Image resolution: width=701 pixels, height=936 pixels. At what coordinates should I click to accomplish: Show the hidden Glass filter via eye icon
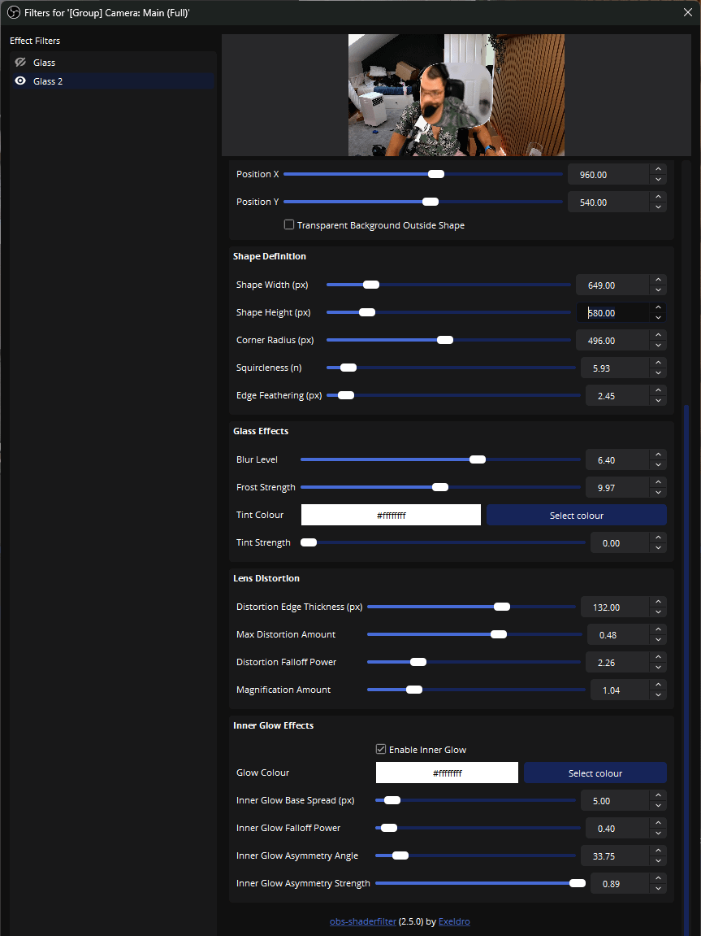tap(20, 62)
